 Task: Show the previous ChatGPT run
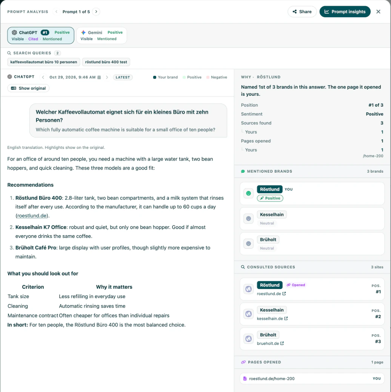(43, 77)
